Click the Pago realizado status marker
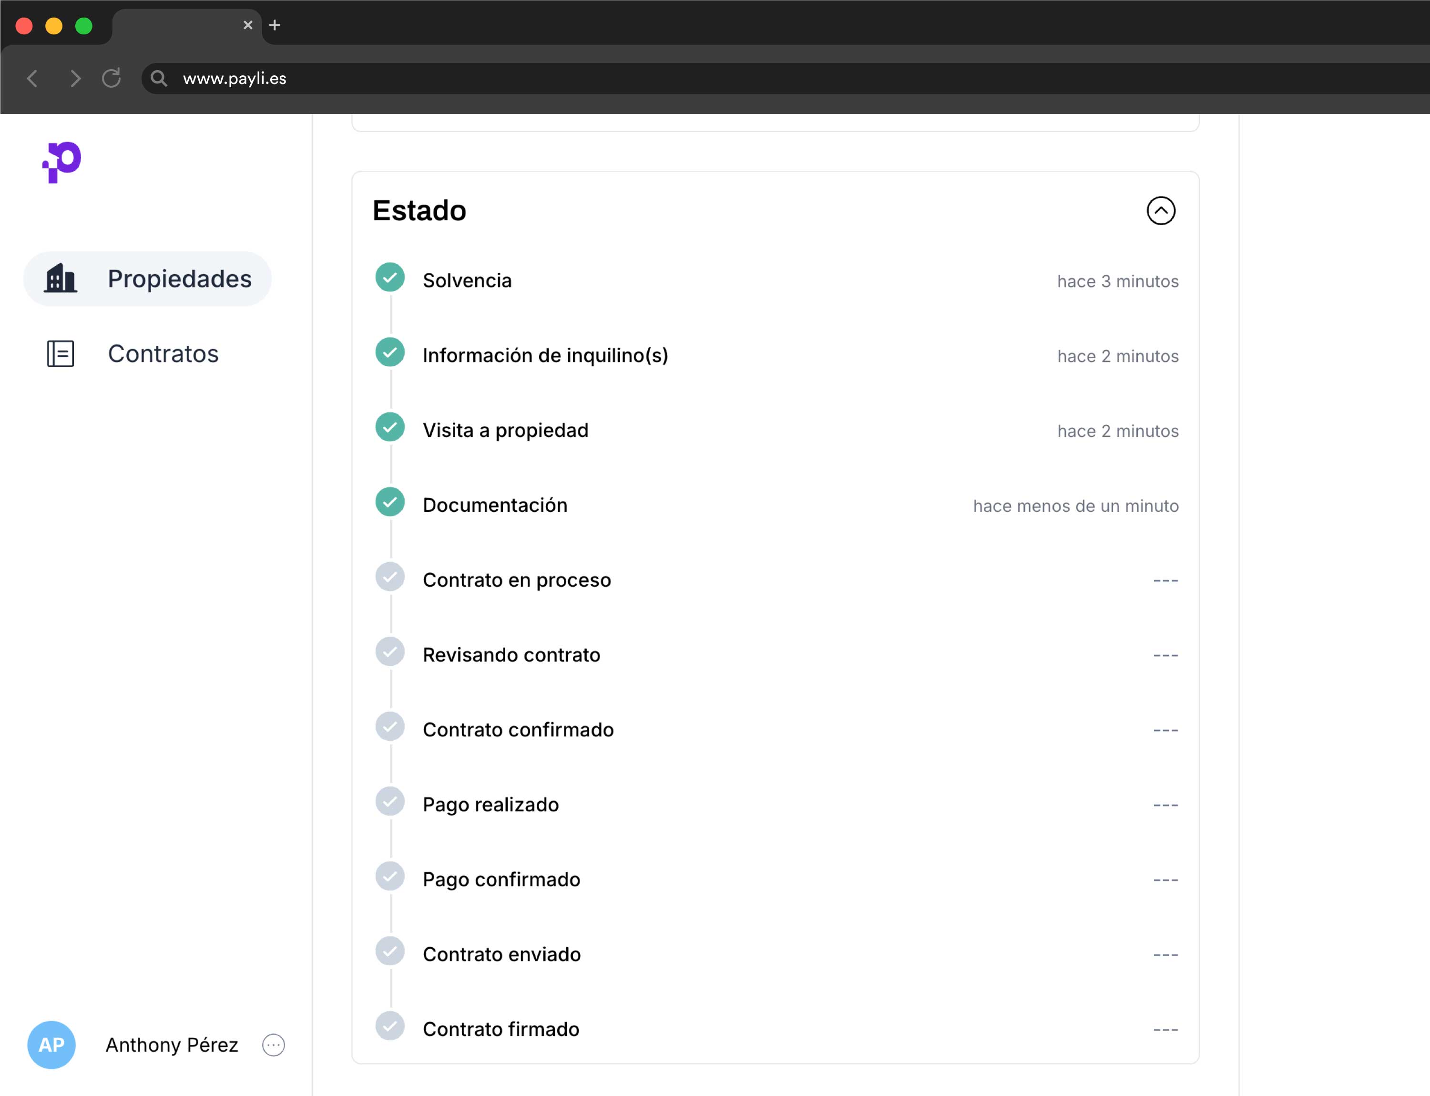Viewport: 1430px width, 1096px height. pos(390,802)
